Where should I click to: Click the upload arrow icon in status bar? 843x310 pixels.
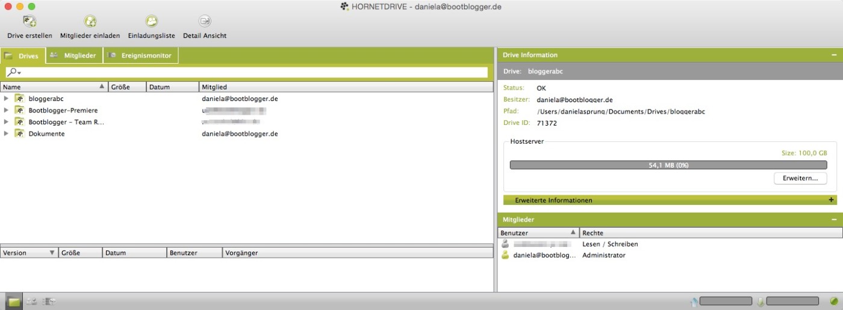coord(694,301)
